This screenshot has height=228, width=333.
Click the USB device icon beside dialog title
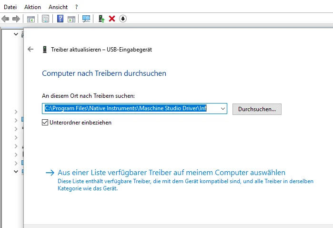[45, 50]
